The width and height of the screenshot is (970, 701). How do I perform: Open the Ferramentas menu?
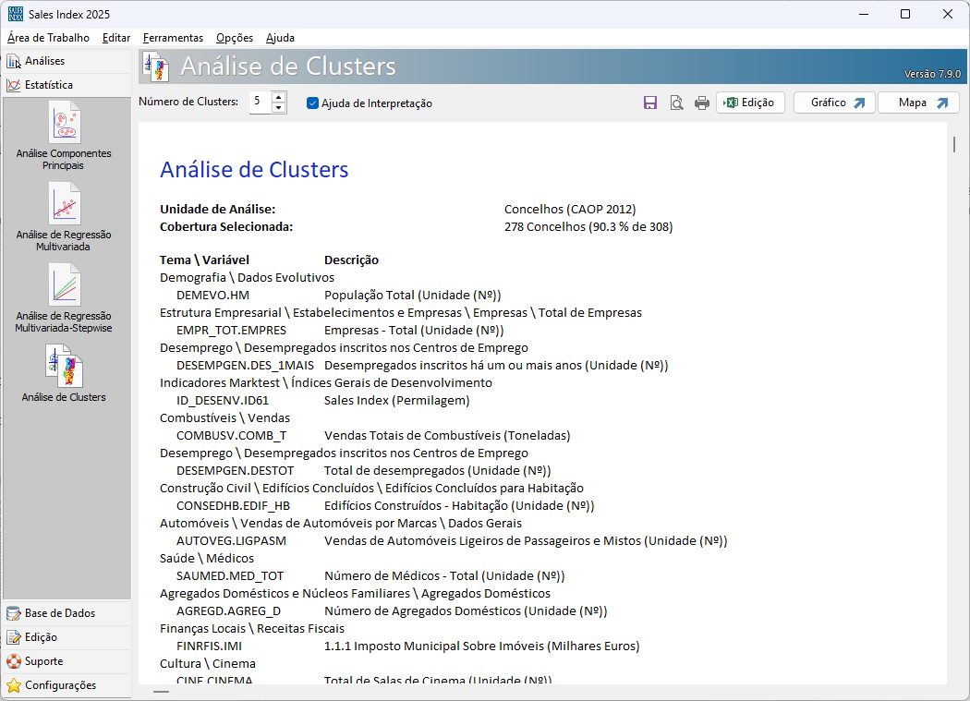[x=173, y=38]
